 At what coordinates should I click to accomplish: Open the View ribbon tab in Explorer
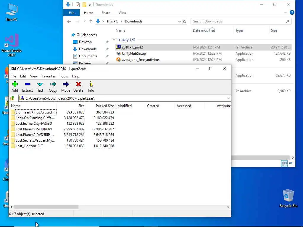coord(122,13)
